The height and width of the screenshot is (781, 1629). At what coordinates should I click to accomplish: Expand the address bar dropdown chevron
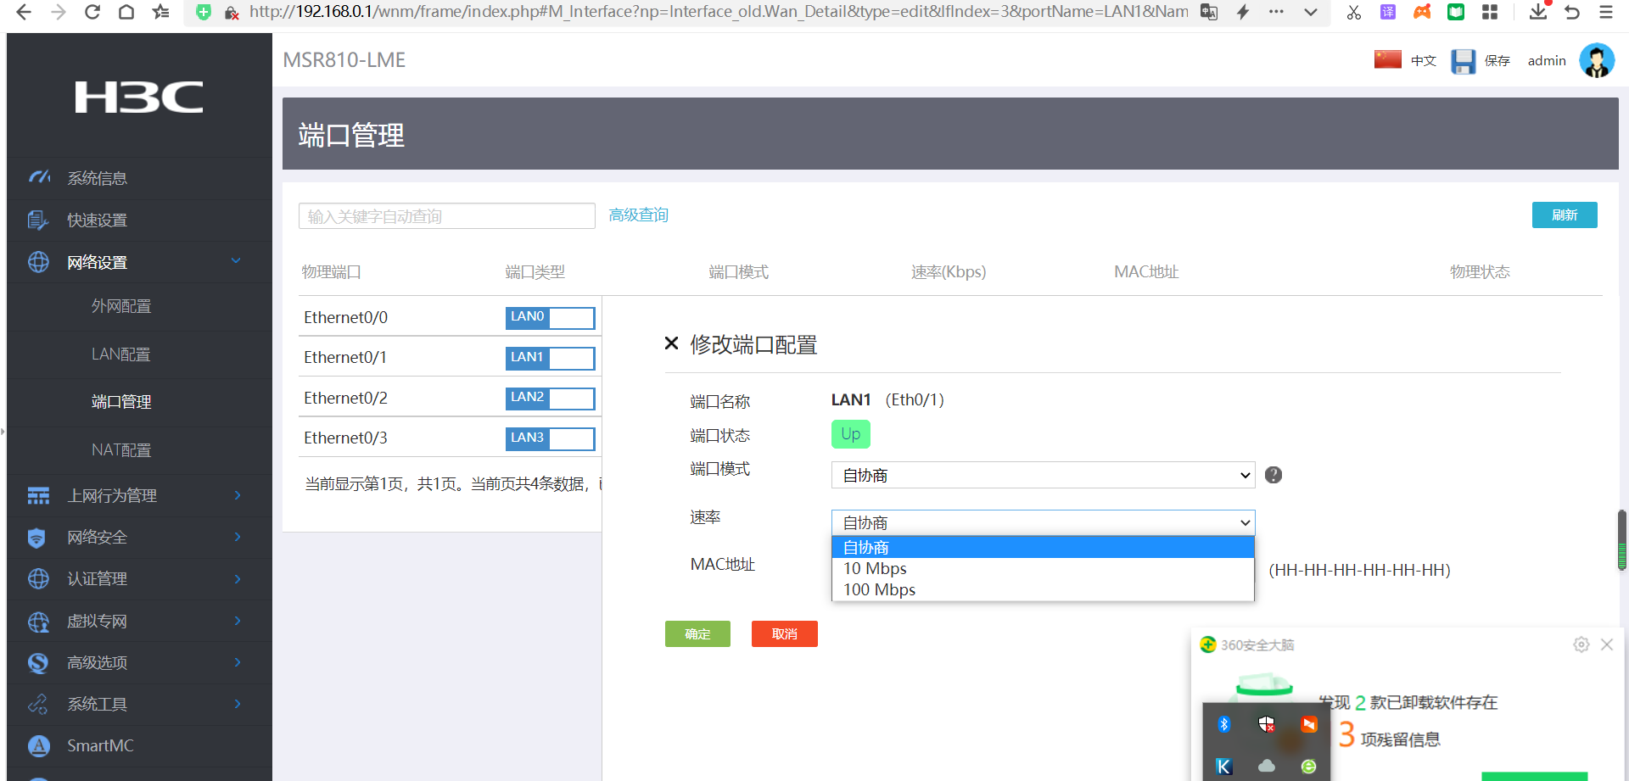click(x=1311, y=12)
